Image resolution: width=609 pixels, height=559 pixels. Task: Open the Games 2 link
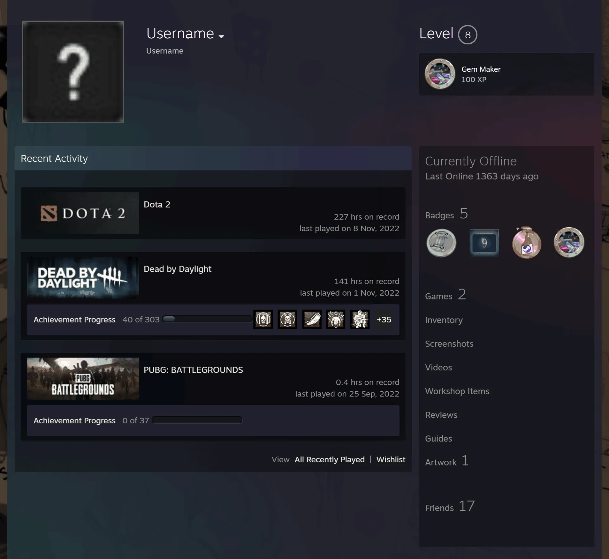(445, 295)
